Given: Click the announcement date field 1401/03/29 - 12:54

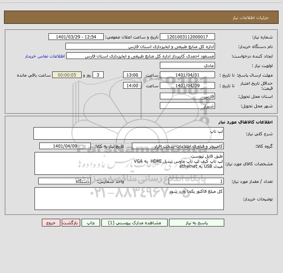Looking at the screenshot, I should coord(76,37).
